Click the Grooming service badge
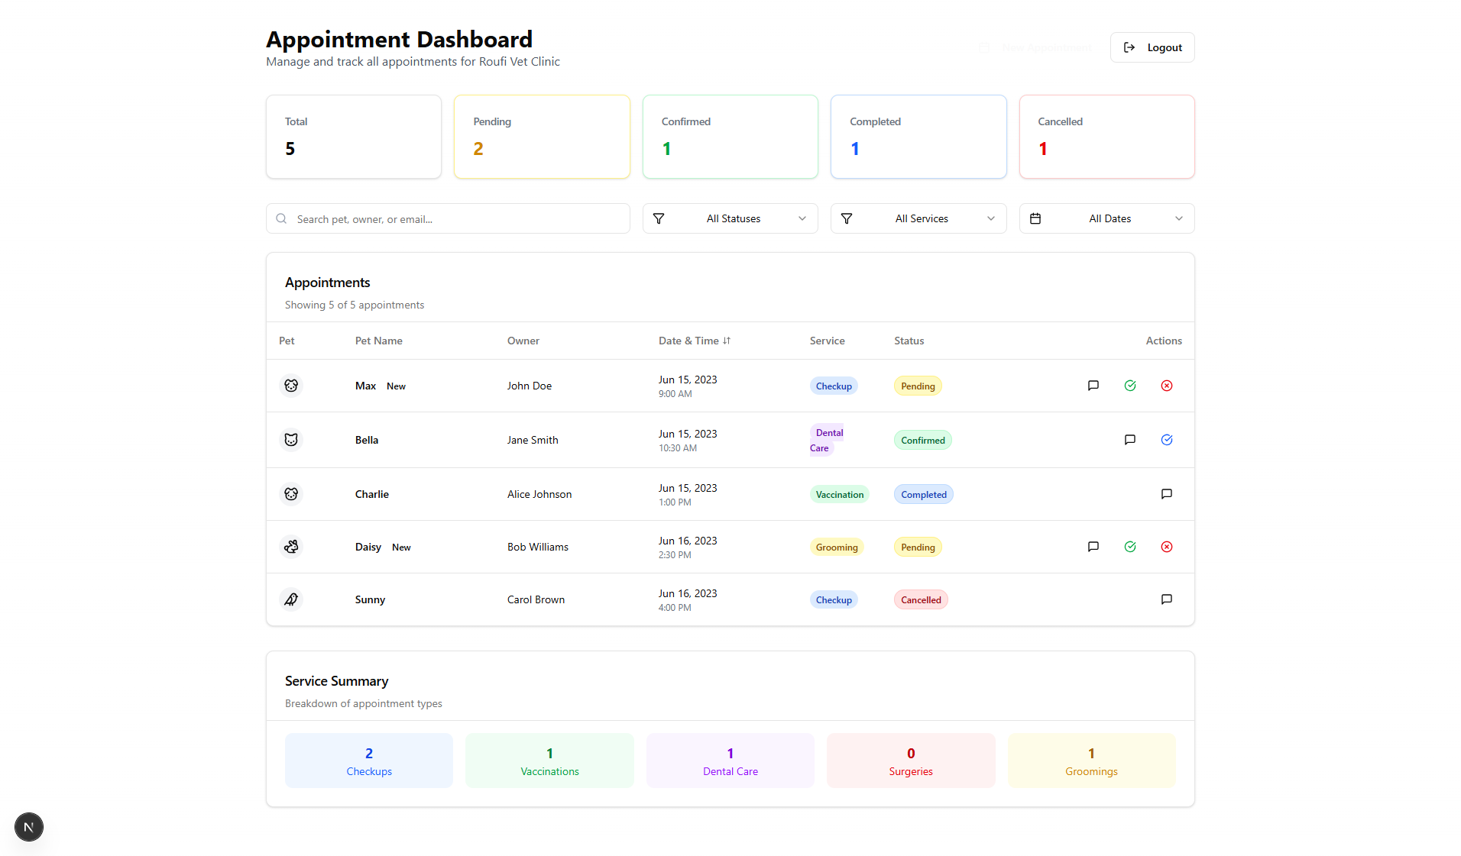The width and height of the screenshot is (1461, 856). (x=837, y=548)
